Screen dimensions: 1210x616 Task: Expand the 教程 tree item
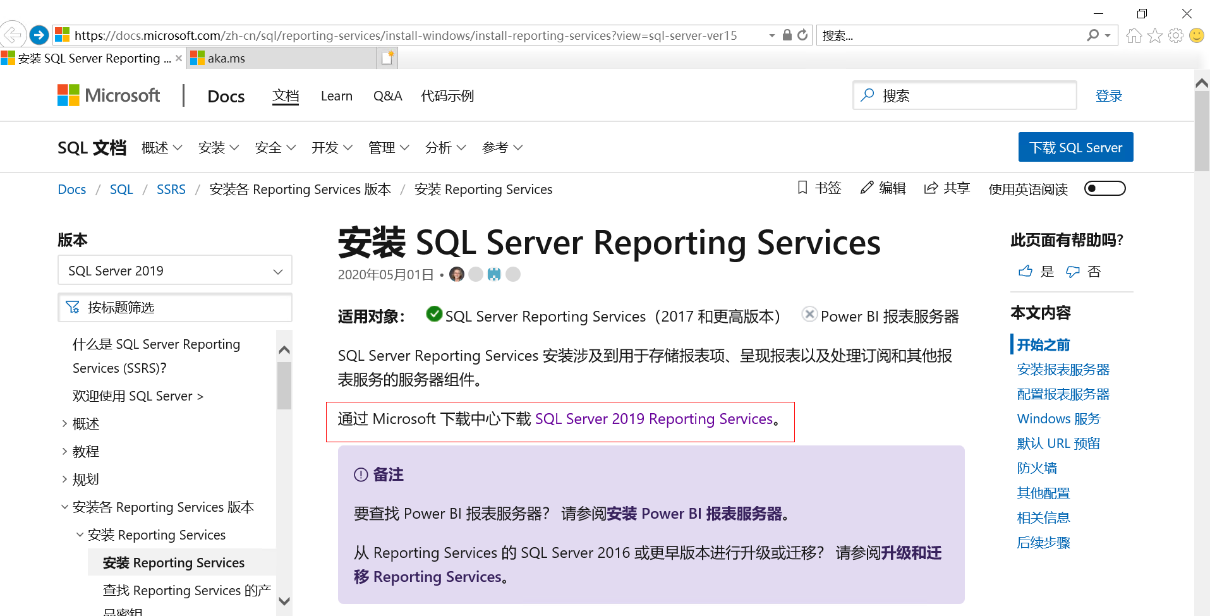pos(64,451)
